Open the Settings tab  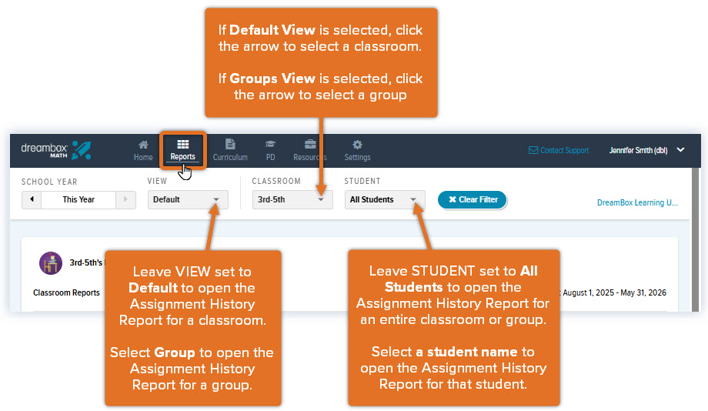click(x=357, y=151)
